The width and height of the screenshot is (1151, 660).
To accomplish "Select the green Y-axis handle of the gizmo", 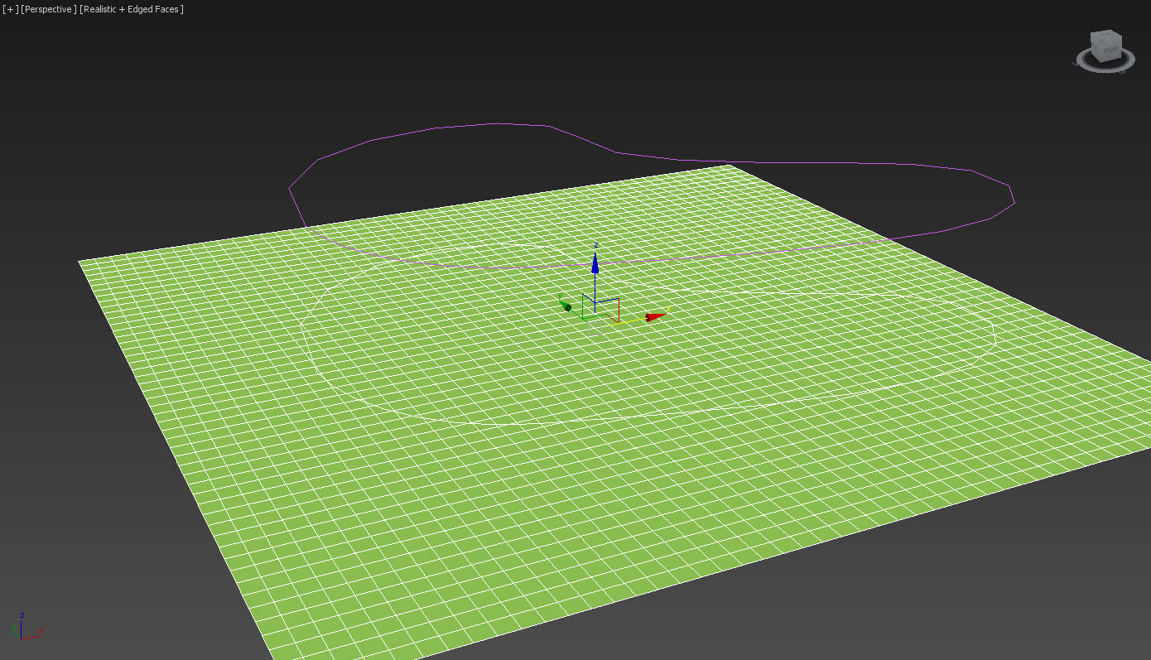I will pos(566,306).
